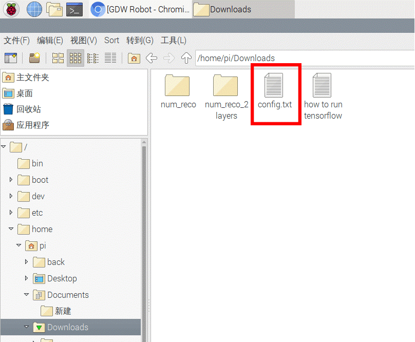Switch to detailed list view

click(110, 58)
